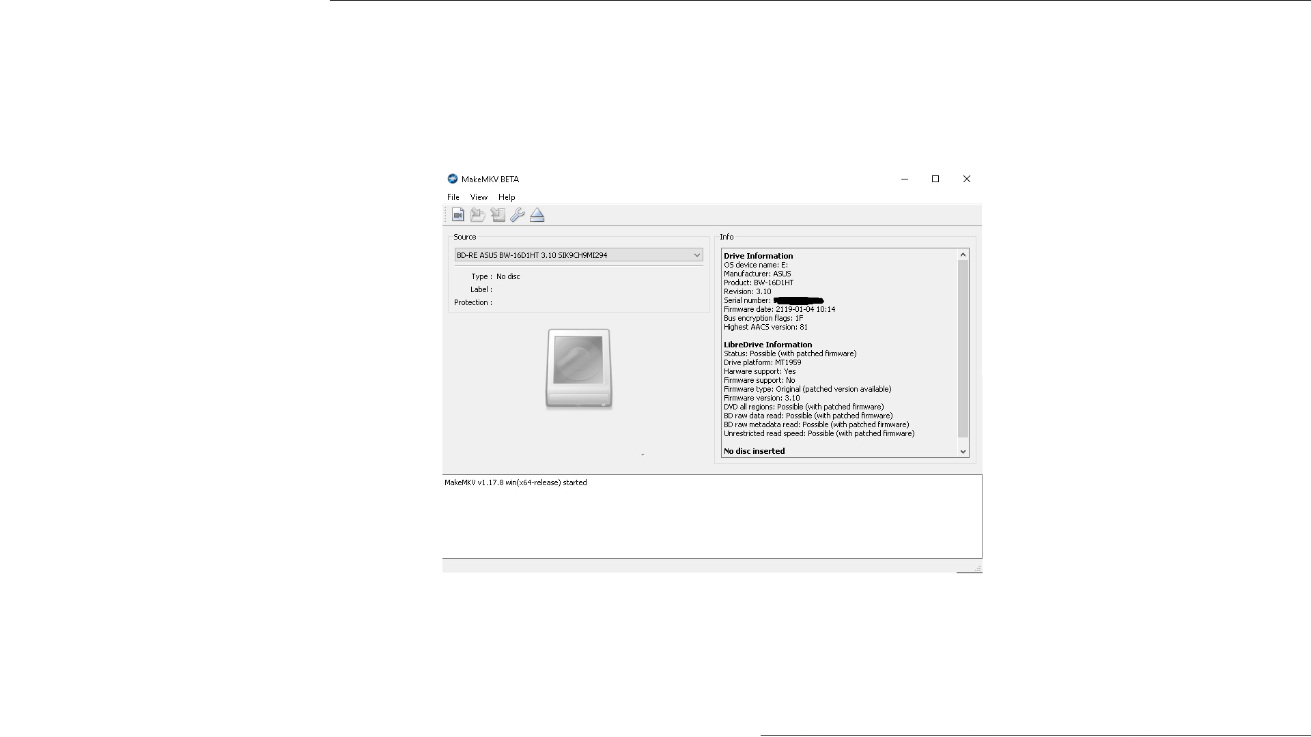Click the Backup disc toolbar icon

click(x=477, y=215)
